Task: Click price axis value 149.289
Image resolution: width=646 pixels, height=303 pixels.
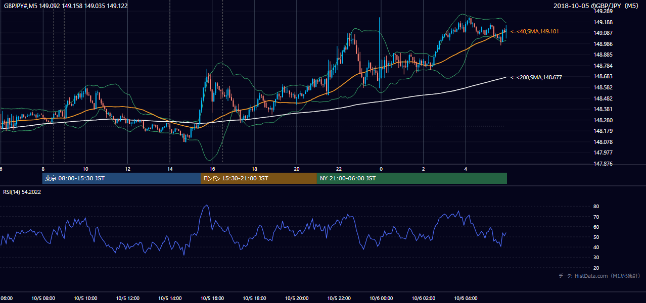Action: click(x=602, y=11)
